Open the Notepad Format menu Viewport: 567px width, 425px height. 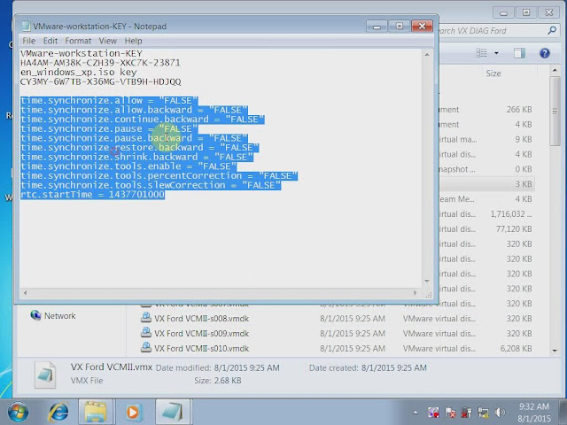pos(78,41)
